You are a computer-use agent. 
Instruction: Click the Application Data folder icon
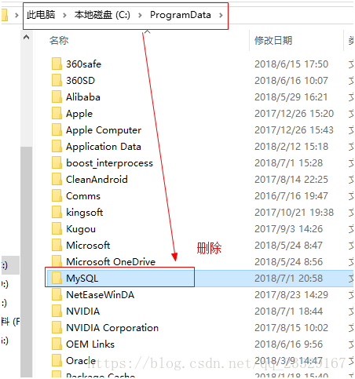(57, 146)
